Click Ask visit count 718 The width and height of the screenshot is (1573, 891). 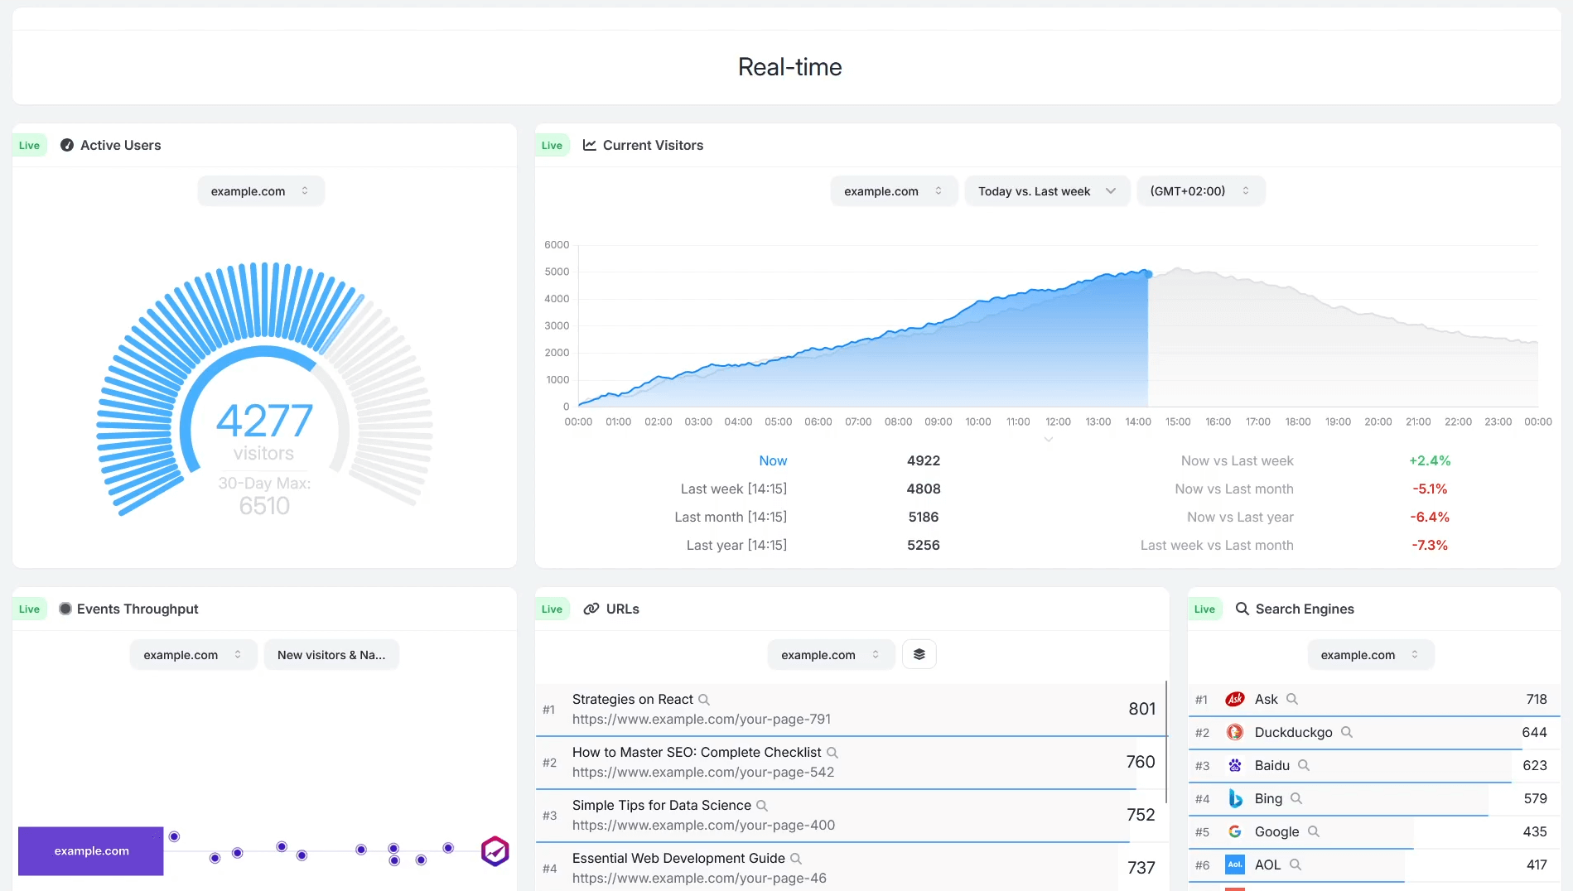[1537, 699]
